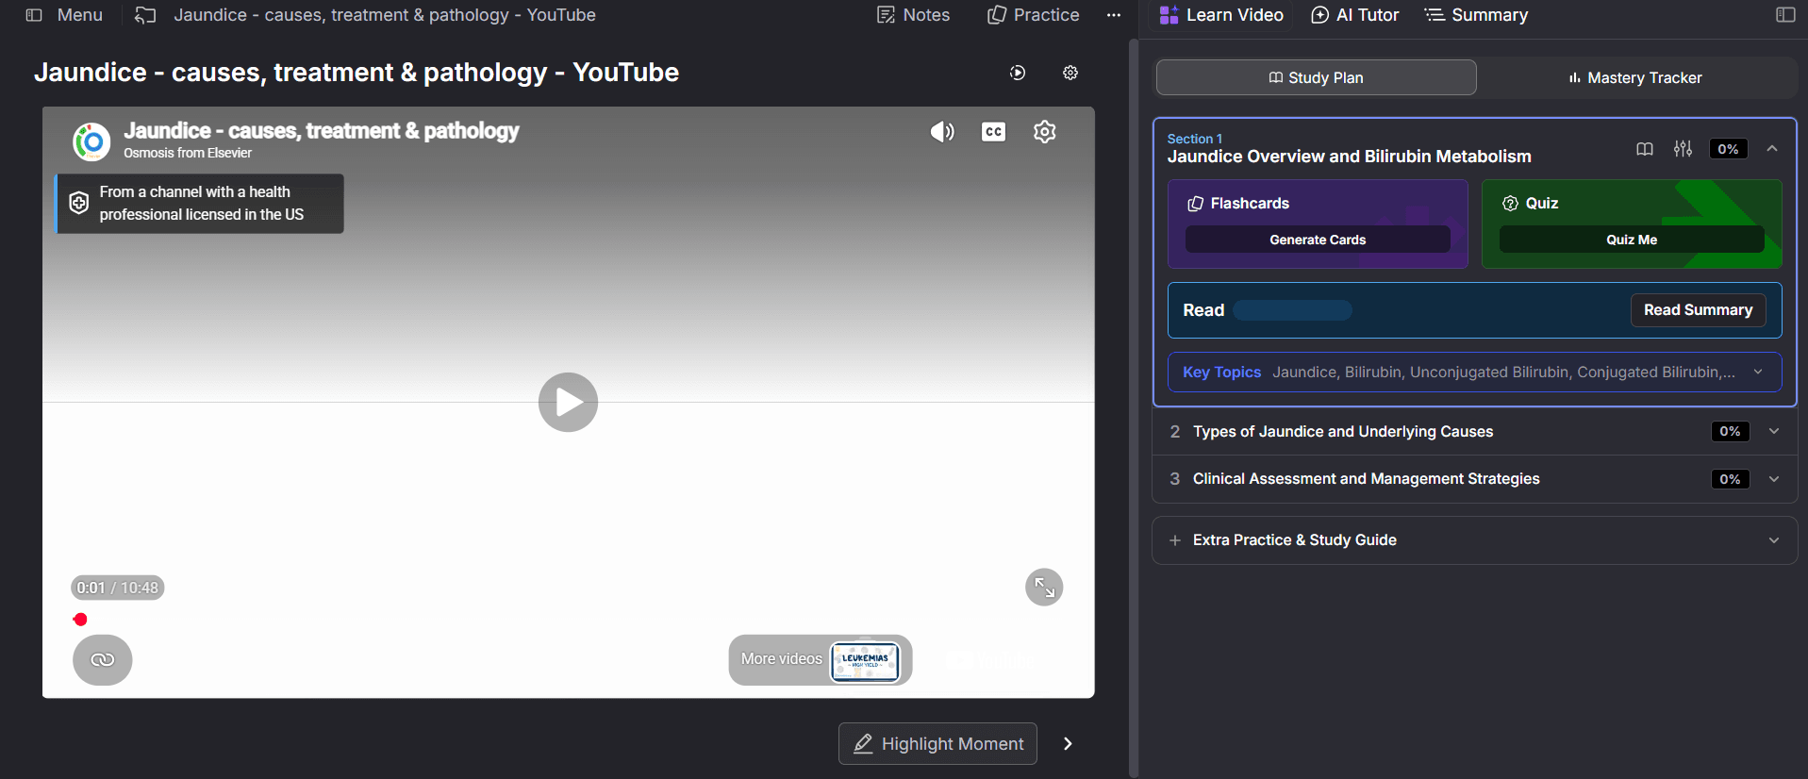Click the Osmosis channel logo
The width and height of the screenshot is (1808, 779).
tap(91, 141)
